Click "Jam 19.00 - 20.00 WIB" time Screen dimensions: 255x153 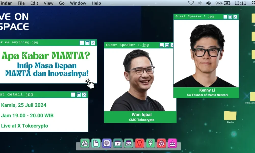27,116
